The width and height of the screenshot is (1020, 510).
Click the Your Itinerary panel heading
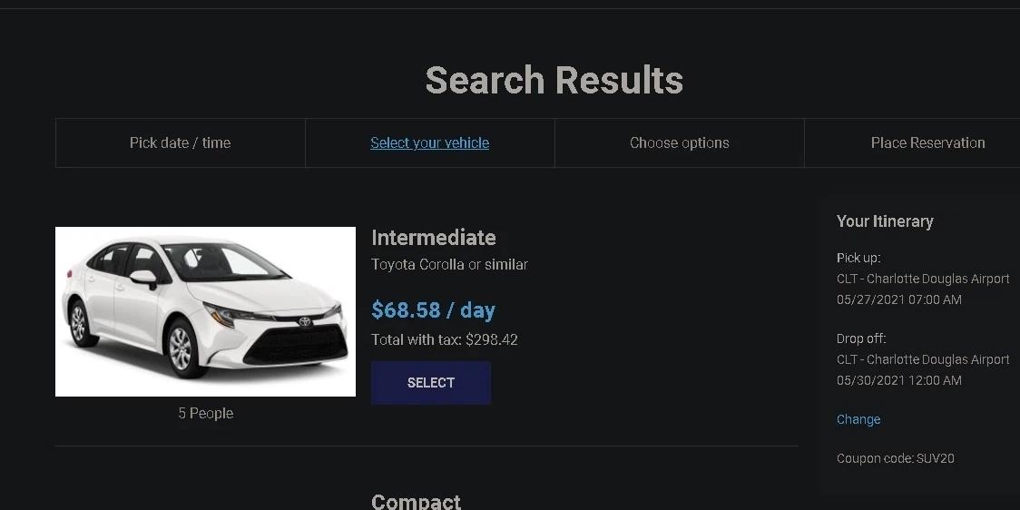point(885,221)
